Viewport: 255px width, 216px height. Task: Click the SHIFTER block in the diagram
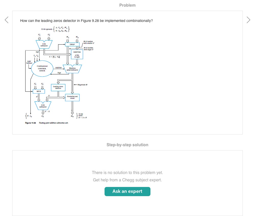pos(77,55)
